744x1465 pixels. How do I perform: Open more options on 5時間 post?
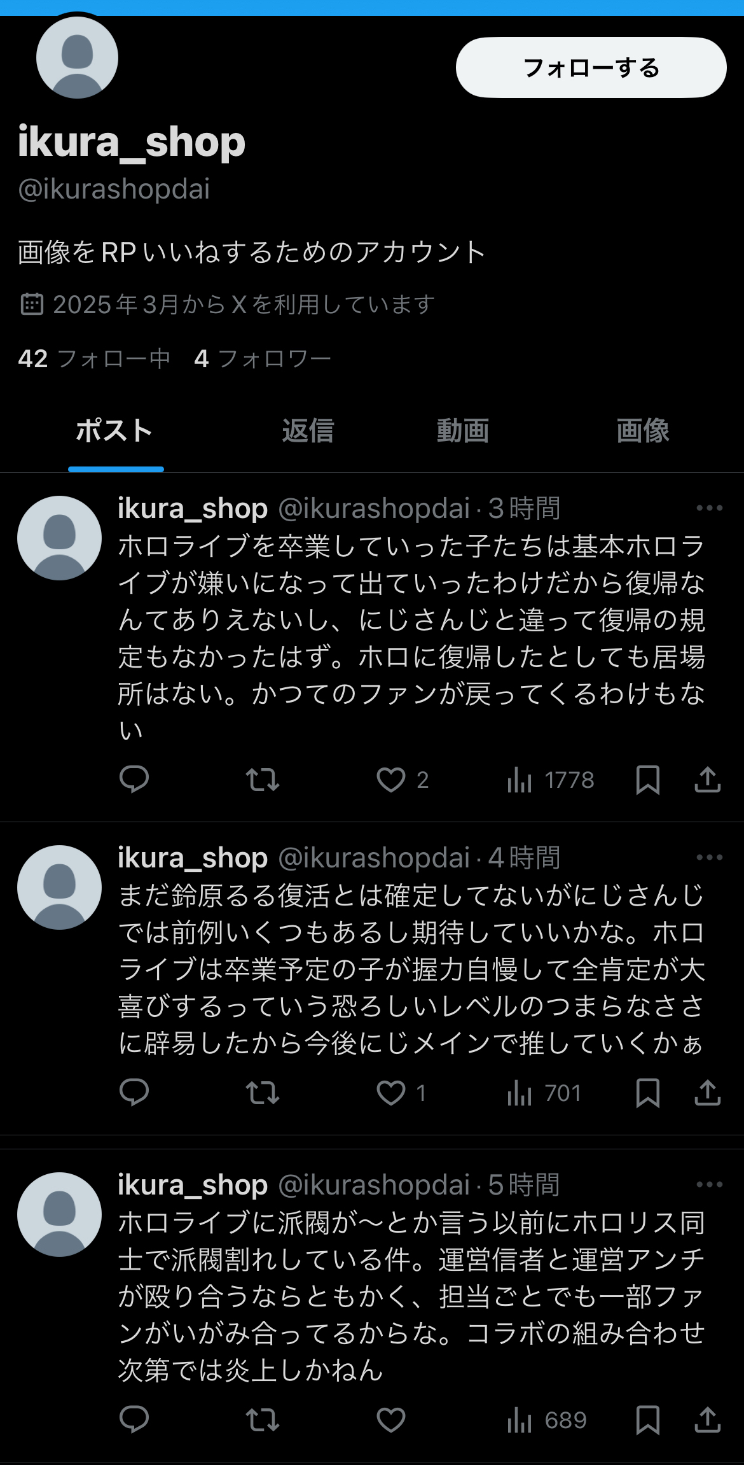[709, 1184]
